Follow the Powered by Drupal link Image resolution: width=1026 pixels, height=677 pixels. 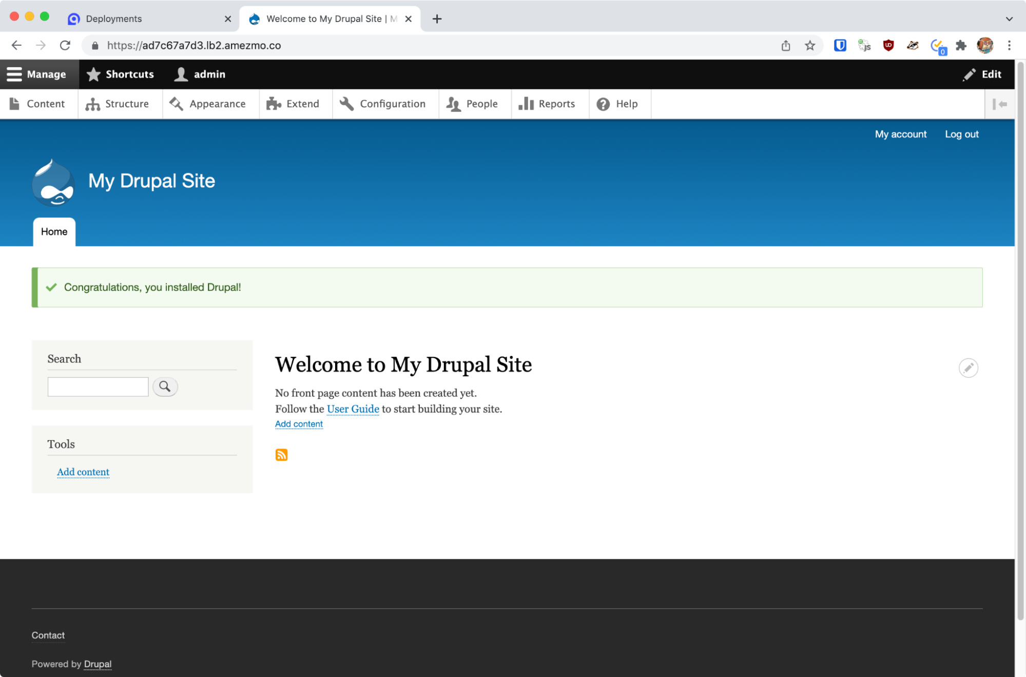pyautogui.click(x=98, y=664)
